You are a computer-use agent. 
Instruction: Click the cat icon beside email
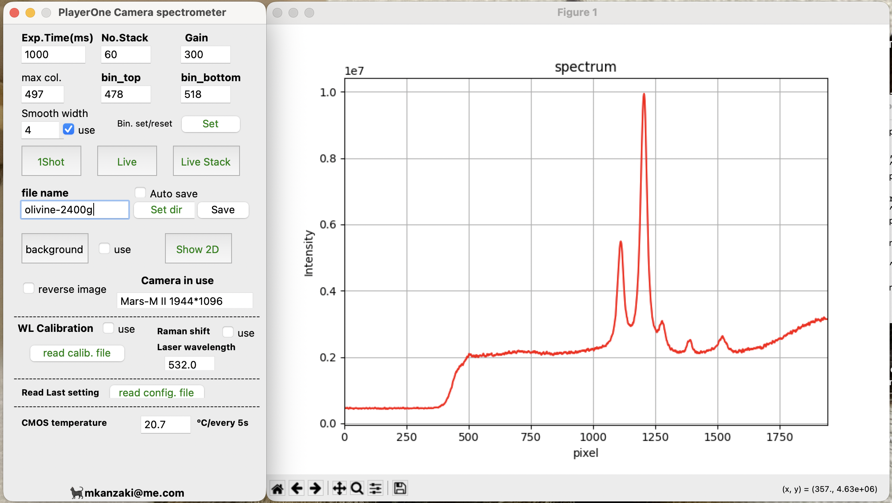pos(77,493)
